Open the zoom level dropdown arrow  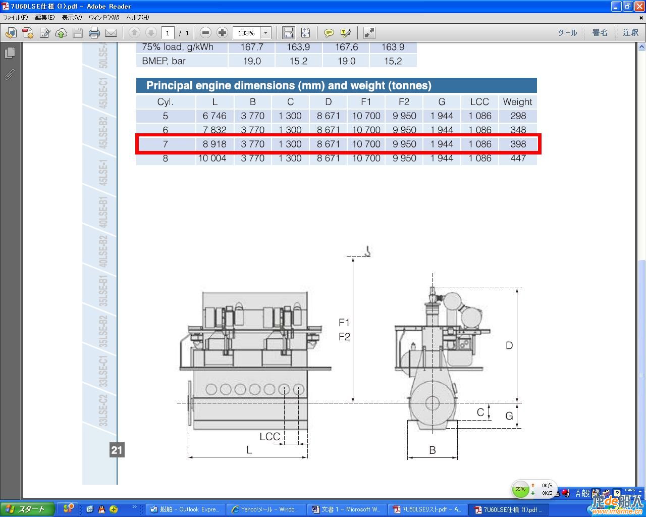pyautogui.click(x=266, y=33)
